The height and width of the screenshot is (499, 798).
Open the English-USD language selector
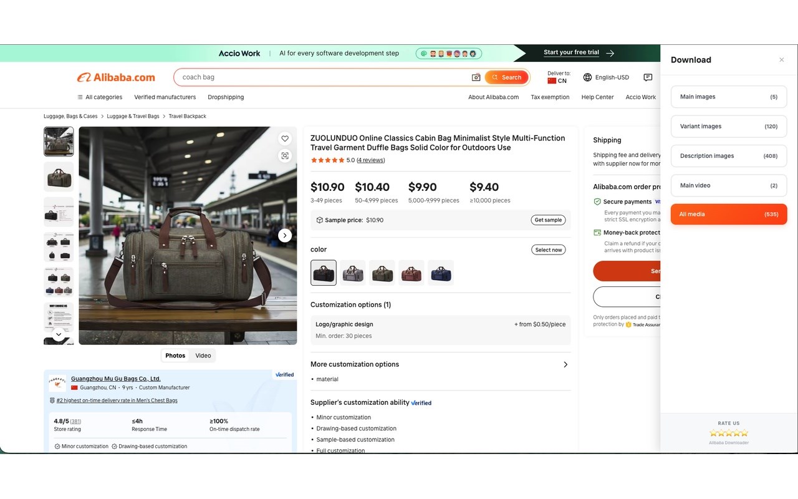[x=606, y=77]
